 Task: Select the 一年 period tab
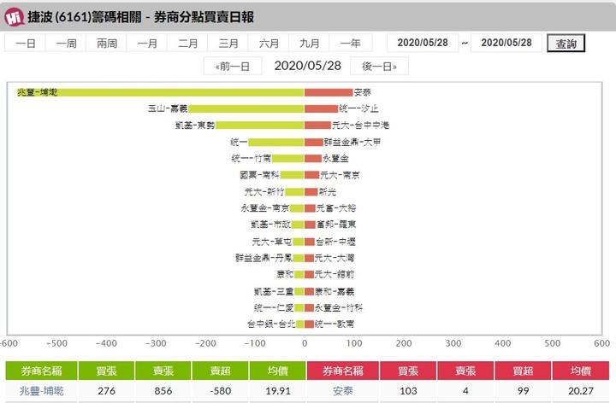(x=351, y=44)
